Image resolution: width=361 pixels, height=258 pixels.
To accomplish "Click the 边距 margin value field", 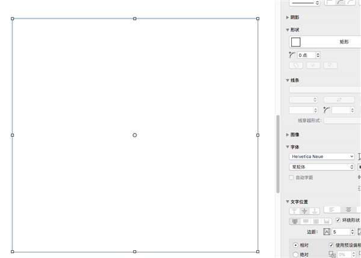I will pyautogui.click(x=340, y=232).
